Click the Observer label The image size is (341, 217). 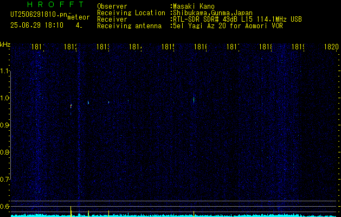112,6
